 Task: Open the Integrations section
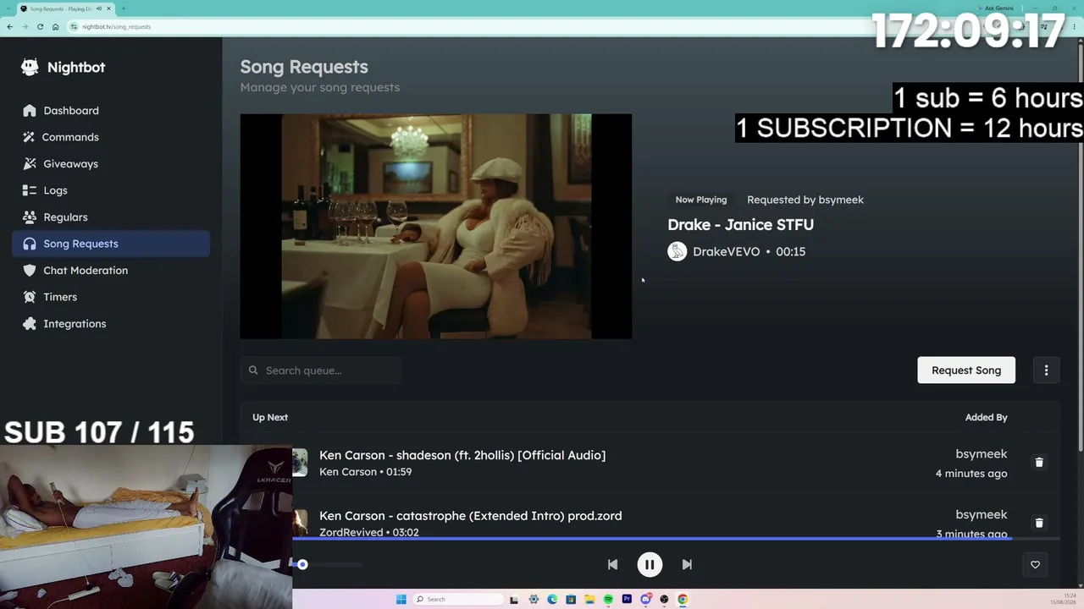click(x=111, y=324)
